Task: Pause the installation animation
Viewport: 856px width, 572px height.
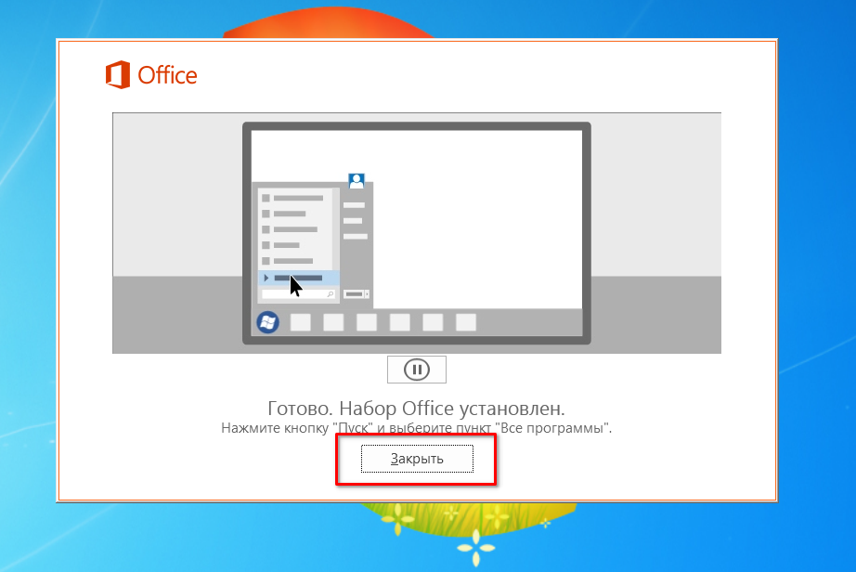Action: [x=417, y=370]
